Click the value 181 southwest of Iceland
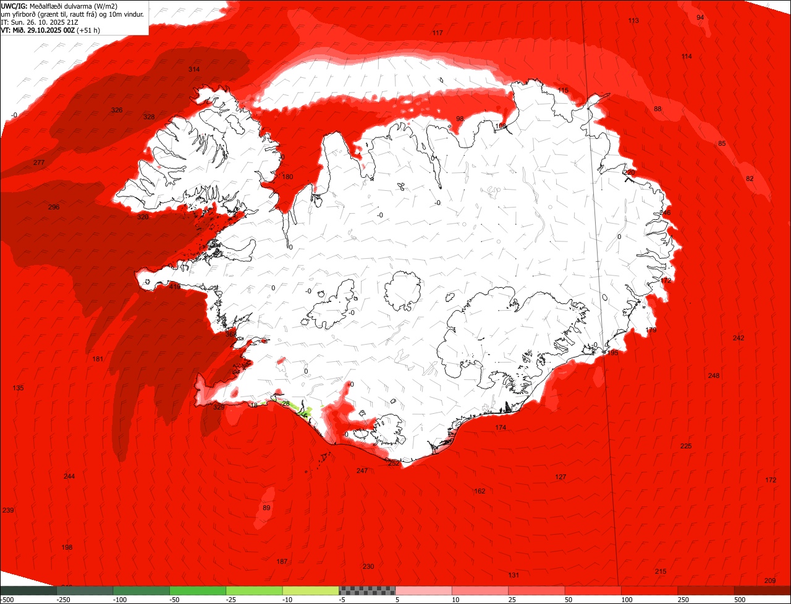 tap(98, 359)
